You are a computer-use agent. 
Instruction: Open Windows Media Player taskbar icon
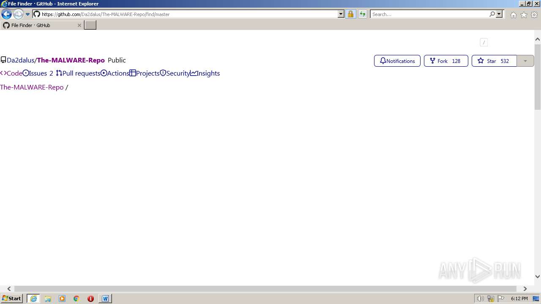pyautogui.click(x=62, y=299)
